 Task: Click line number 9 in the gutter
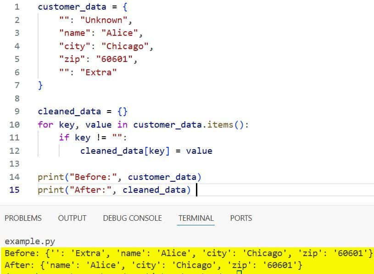[x=17, y=112]
